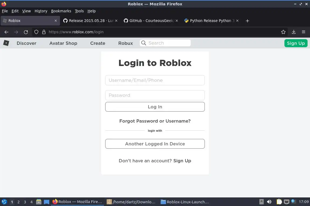Screen dimensions: 310x206
Task: Open the /home/dartz/Downlo... taskbar window
Action: click(131, 202)
